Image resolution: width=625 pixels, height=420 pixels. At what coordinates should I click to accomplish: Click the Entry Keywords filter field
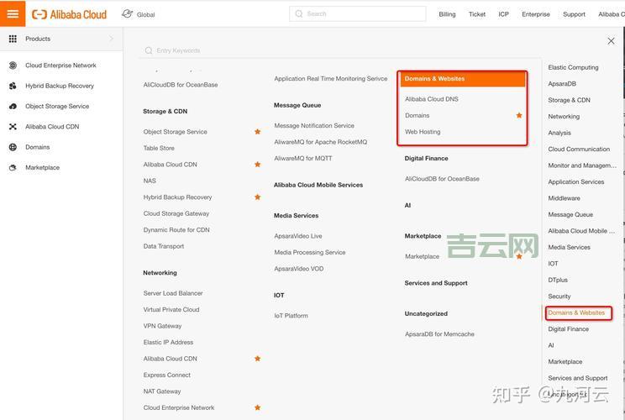[252, 50]
